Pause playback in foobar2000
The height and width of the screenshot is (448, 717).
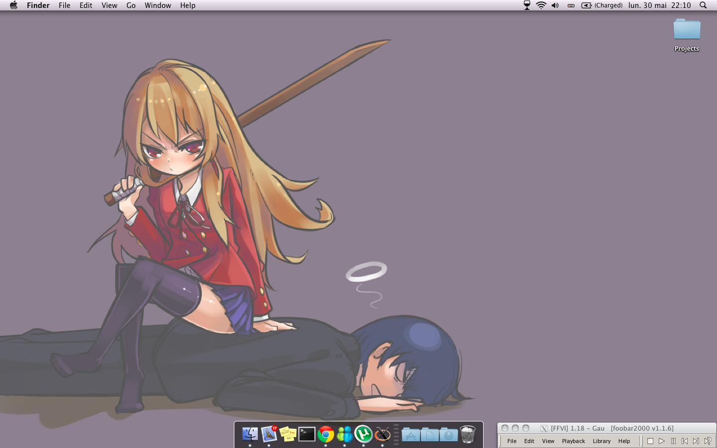coord(673,441)
